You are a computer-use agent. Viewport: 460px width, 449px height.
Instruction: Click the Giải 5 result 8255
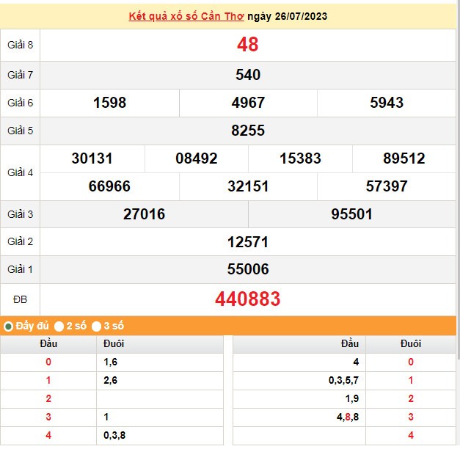click(247, 131)
